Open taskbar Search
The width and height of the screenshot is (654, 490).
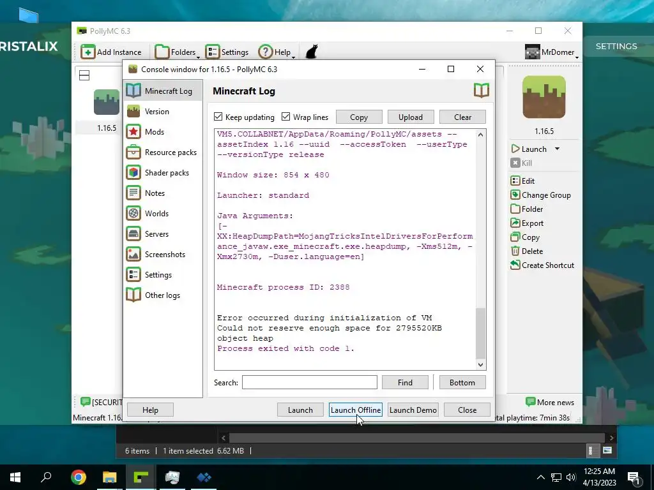coord(46,477)
